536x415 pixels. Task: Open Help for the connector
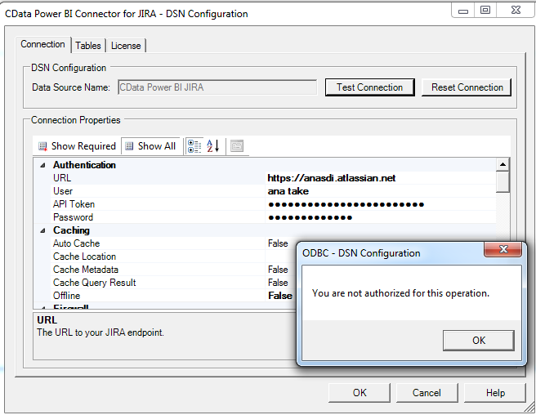pos(495,393)
